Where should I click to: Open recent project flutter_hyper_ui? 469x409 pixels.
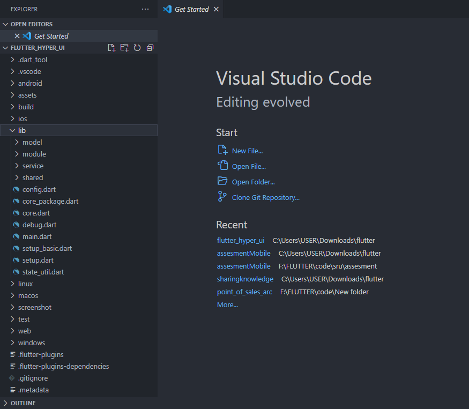(241, 240)
